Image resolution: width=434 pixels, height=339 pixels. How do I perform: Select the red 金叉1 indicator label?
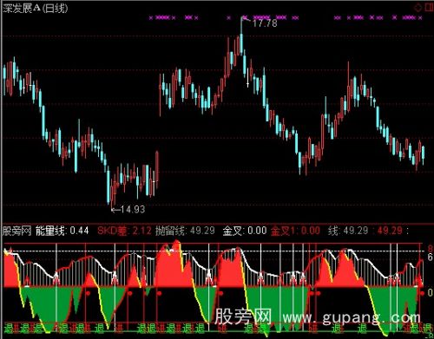click(x=284, y=231)
